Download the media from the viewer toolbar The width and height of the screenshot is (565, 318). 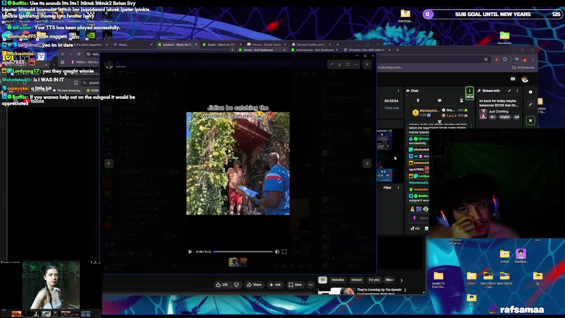tap(339, 64)
